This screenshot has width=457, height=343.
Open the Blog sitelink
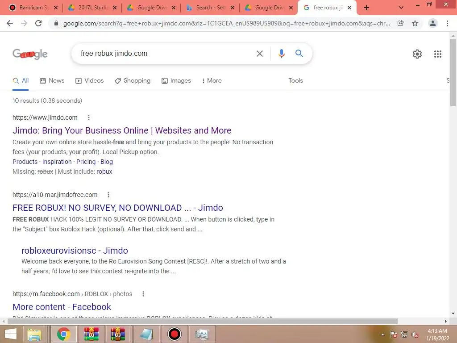[x=107, y=162]
